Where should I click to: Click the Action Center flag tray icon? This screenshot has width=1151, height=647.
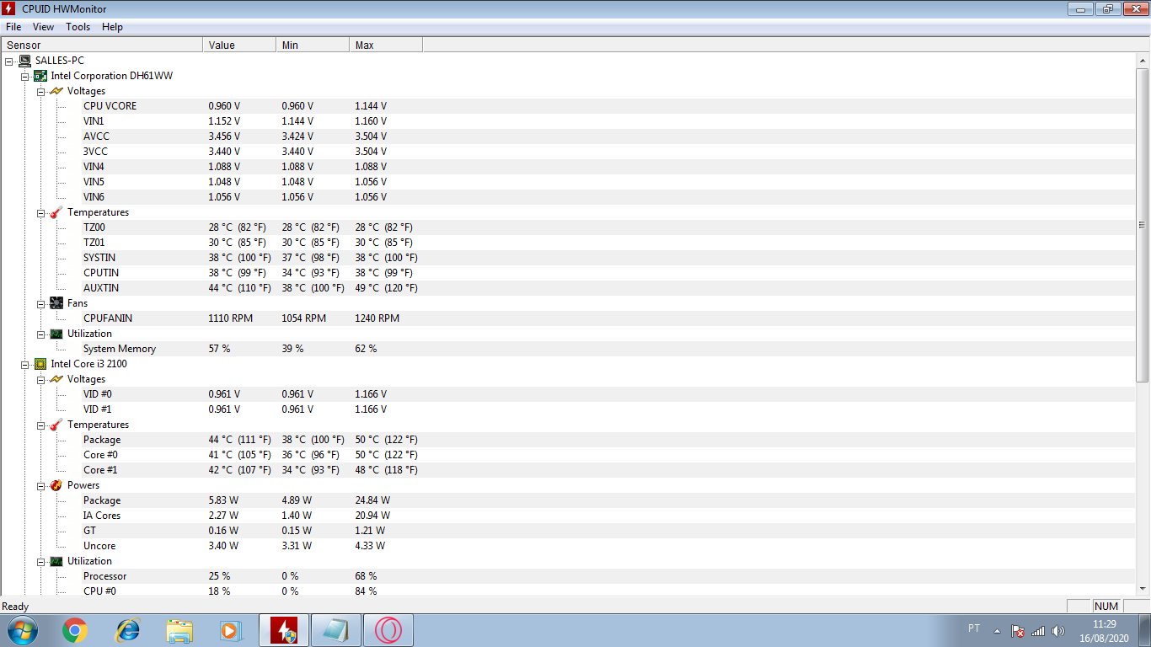[1018, 630]
